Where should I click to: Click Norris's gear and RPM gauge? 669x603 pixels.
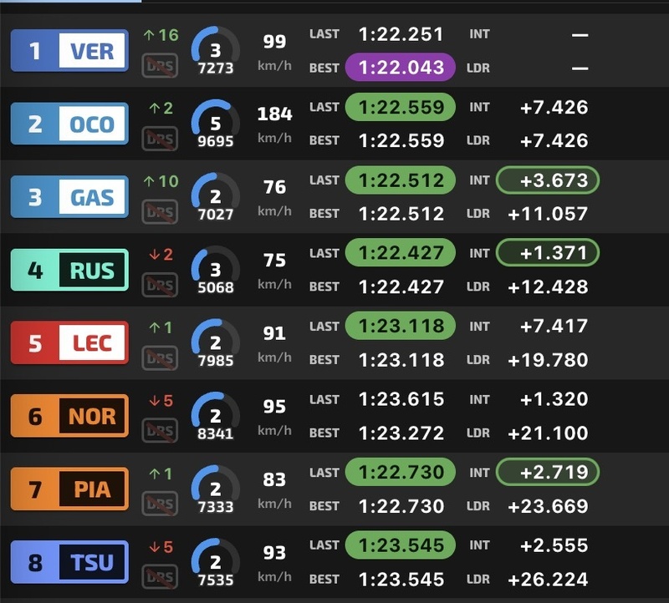click(215, 417)
